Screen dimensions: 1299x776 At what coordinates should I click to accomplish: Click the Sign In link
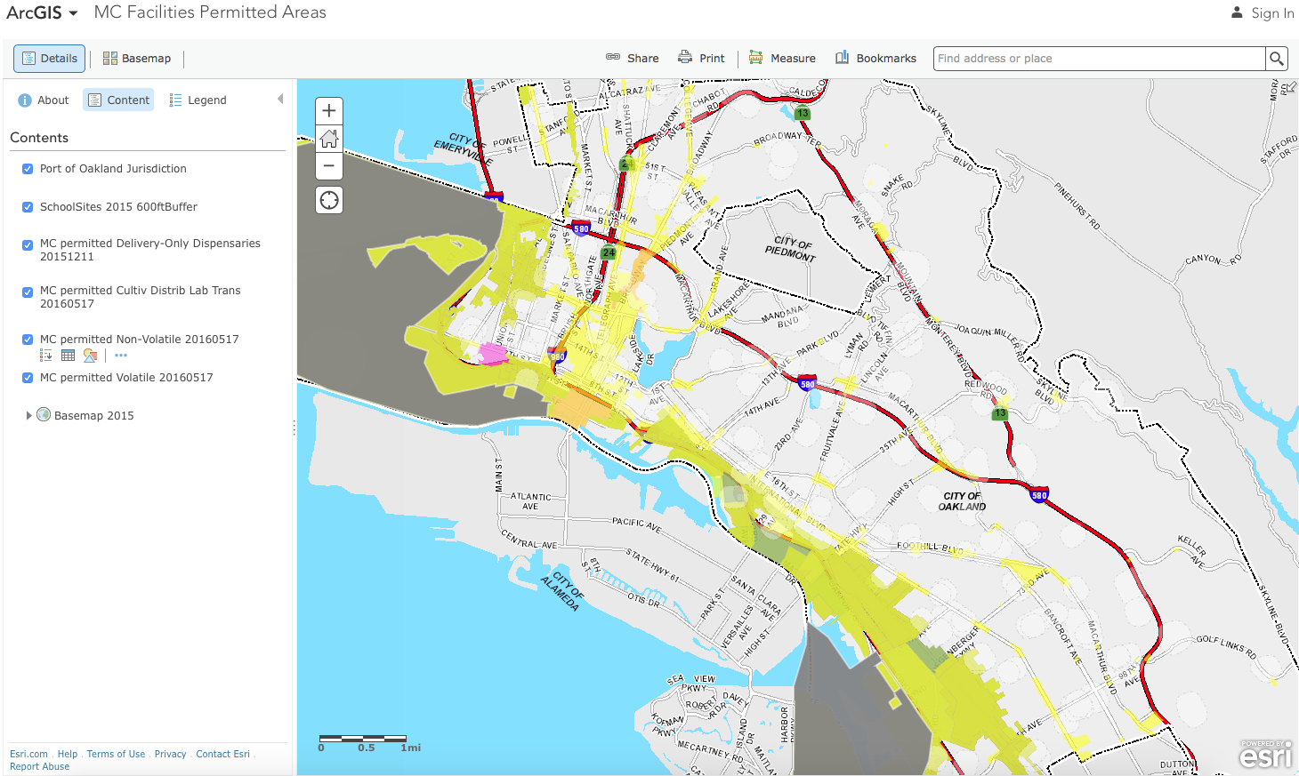tap(1271, 12)
